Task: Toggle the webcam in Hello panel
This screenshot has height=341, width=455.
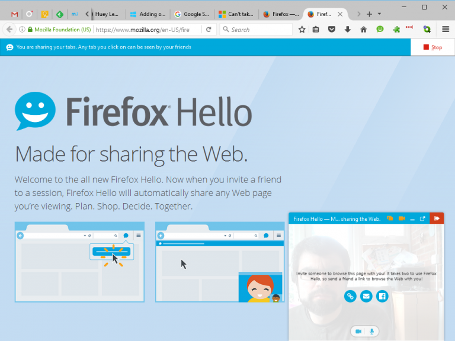Action: click(x=358, y=332)
